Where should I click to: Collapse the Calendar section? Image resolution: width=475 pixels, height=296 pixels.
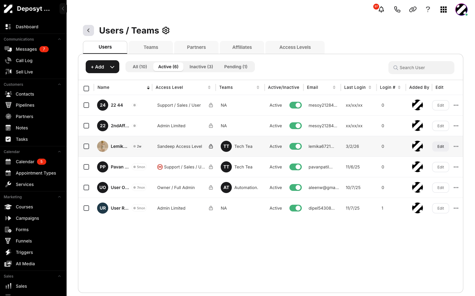click(x=59, y=152)
